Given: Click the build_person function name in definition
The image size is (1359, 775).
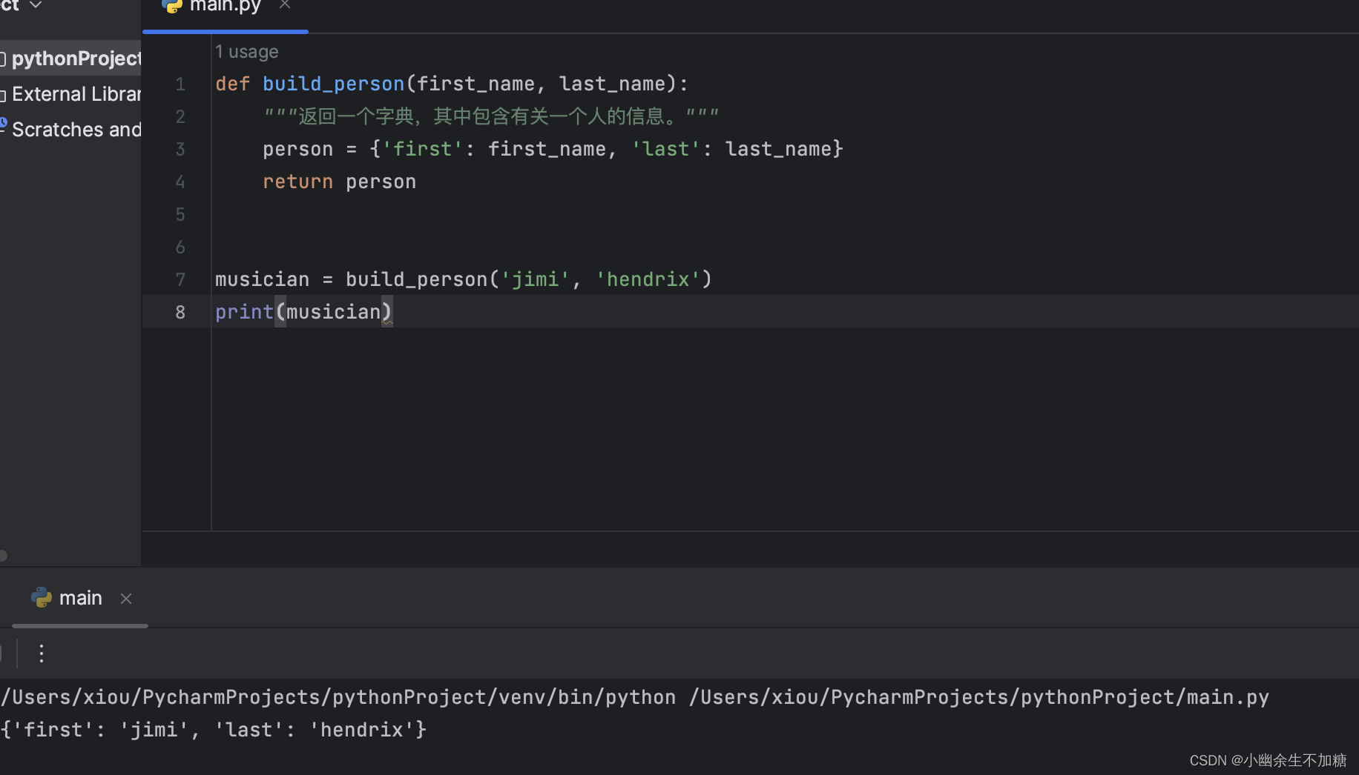Looking at the screenshot, I should coord(334,84).
